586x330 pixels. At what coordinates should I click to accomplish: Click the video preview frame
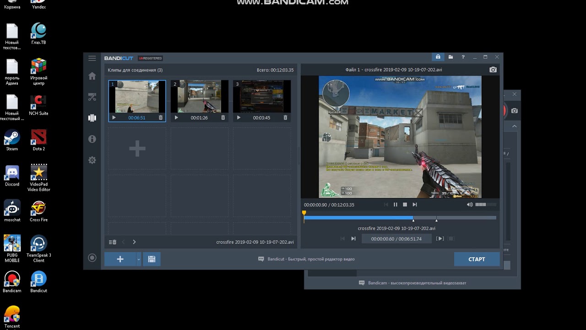click(400, 137)
